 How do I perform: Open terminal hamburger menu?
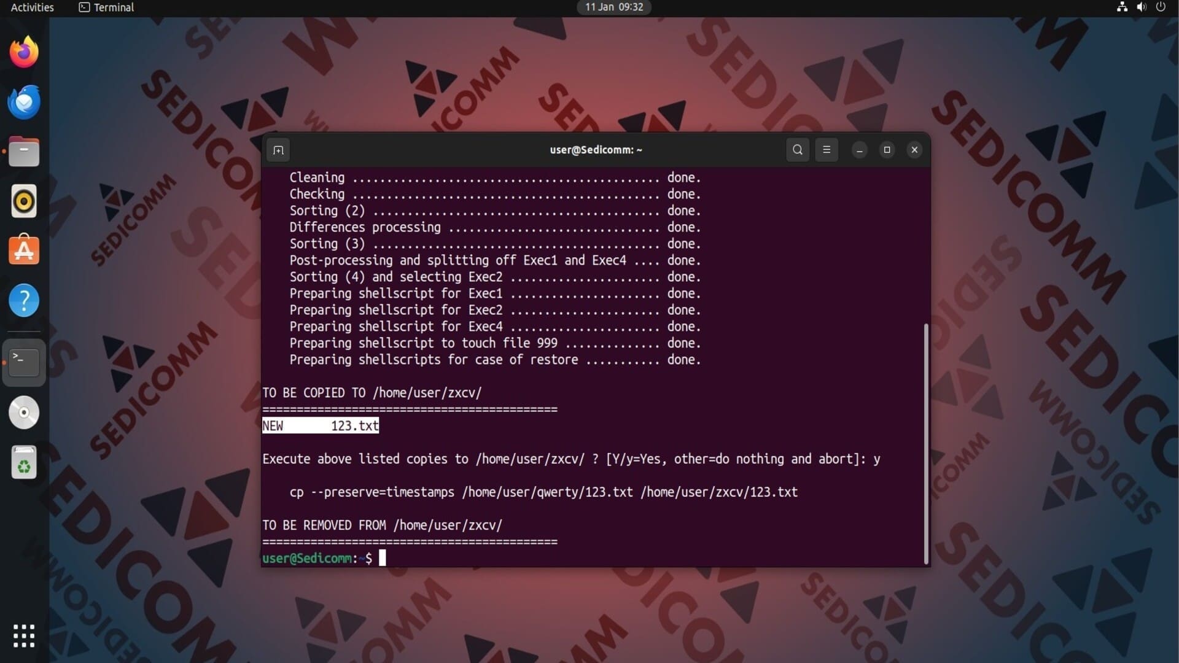click(827, 150)
